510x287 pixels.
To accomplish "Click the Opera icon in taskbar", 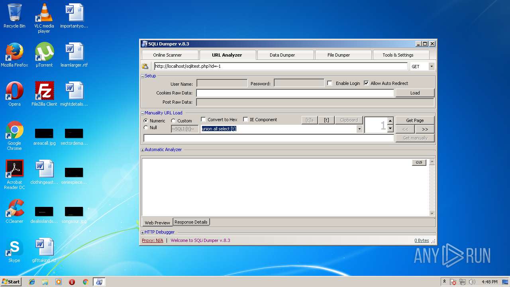I will 72,282.
